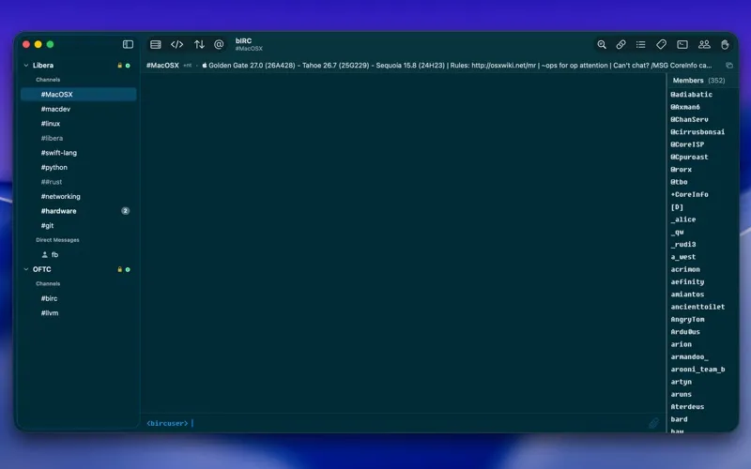This screenshot has height=469, width=751.
Task: Click the link chain icon in toolbar
Action: coord(621,44)
